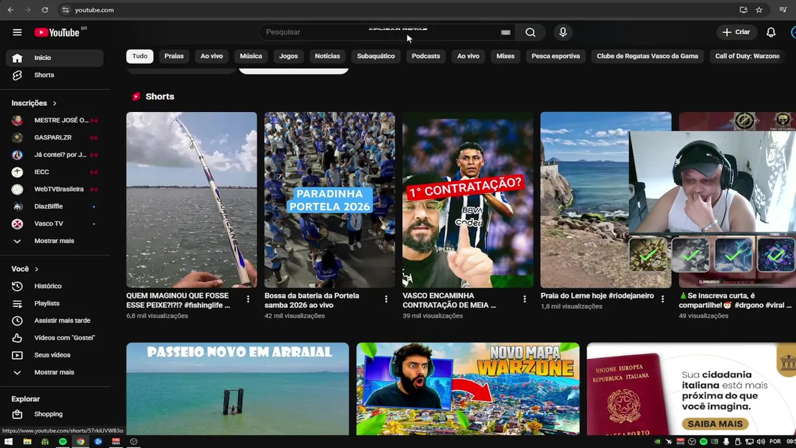The image size is (796, 448).
Task: Open the notifications bell
Action: [771, 32]
